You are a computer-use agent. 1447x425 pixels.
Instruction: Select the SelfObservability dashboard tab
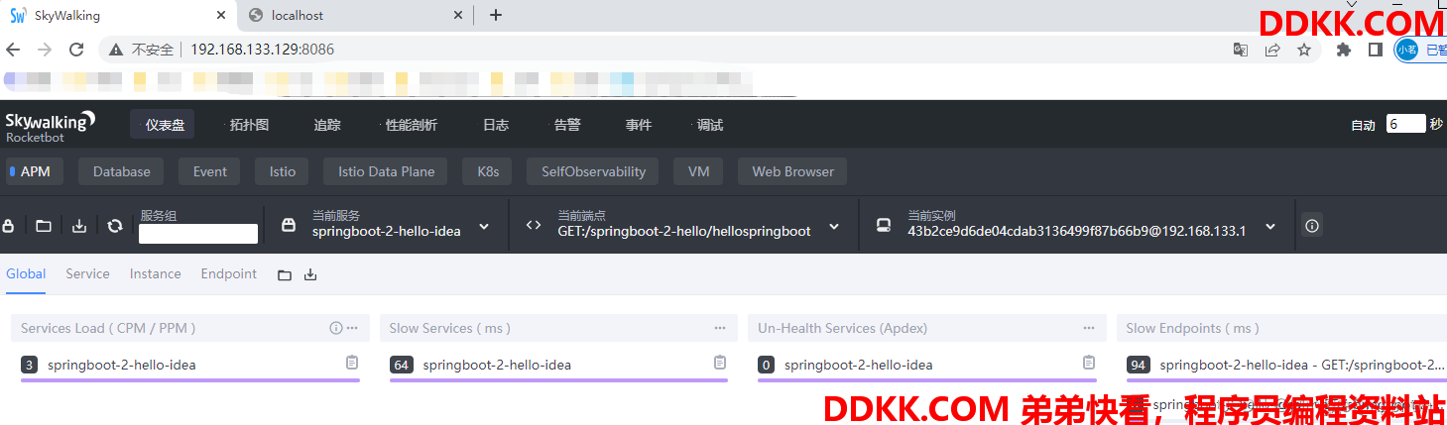pos(593,171)
